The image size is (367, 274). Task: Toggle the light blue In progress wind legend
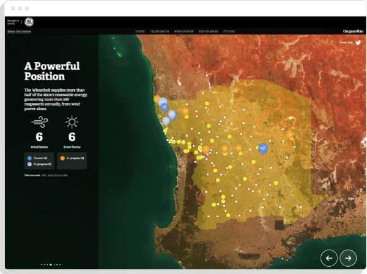(x=39, y=164)
